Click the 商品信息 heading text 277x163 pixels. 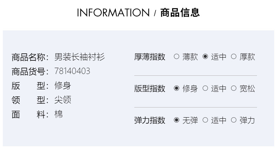(180, 13)
